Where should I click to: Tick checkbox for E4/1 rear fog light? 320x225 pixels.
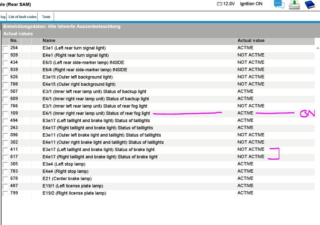(x=5, y=114)
